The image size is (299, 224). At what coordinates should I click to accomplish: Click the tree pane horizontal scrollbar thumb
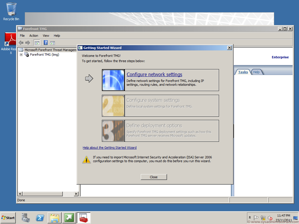tap(43, 194)
